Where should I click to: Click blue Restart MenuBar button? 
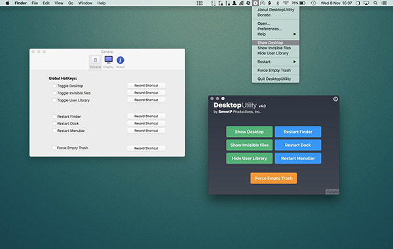pos(298,158)
